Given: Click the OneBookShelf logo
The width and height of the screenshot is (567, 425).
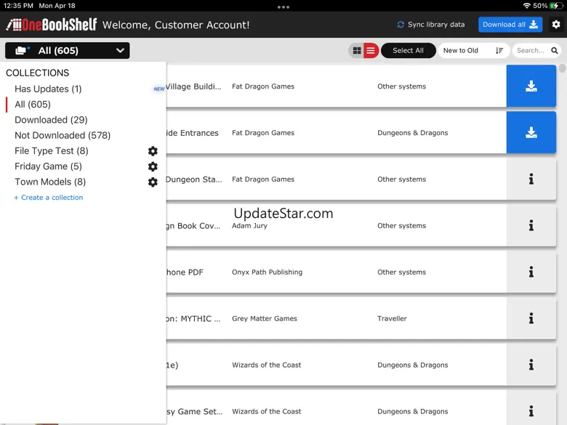Looking at the screenshot, I should pyautogui.click(x=52, y=25).
